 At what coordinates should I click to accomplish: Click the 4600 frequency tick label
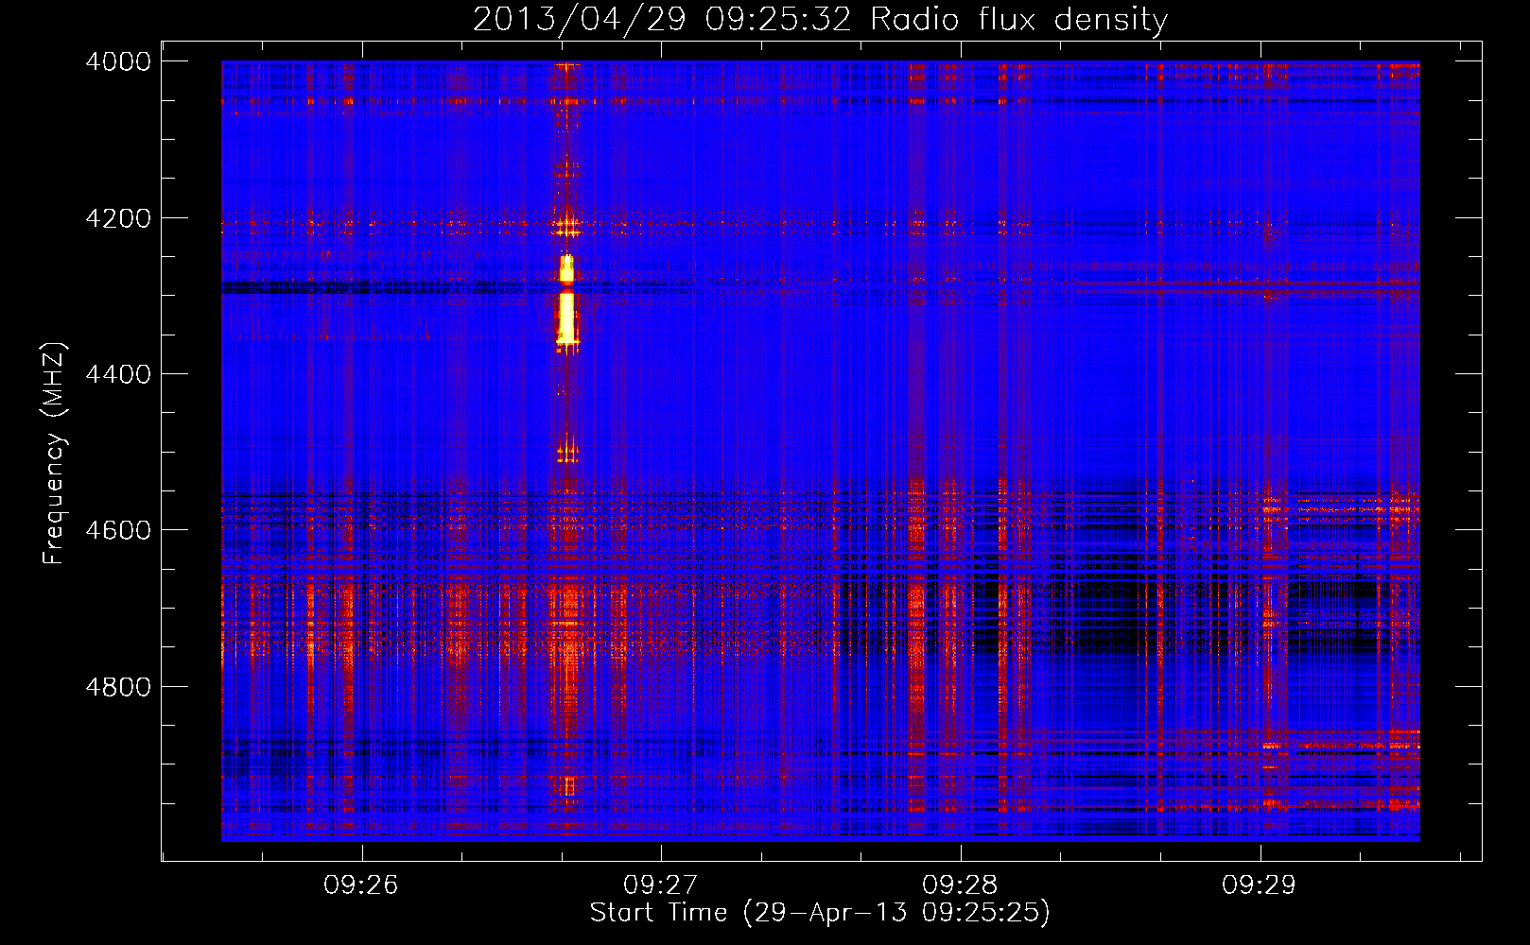tap(117, 530)
